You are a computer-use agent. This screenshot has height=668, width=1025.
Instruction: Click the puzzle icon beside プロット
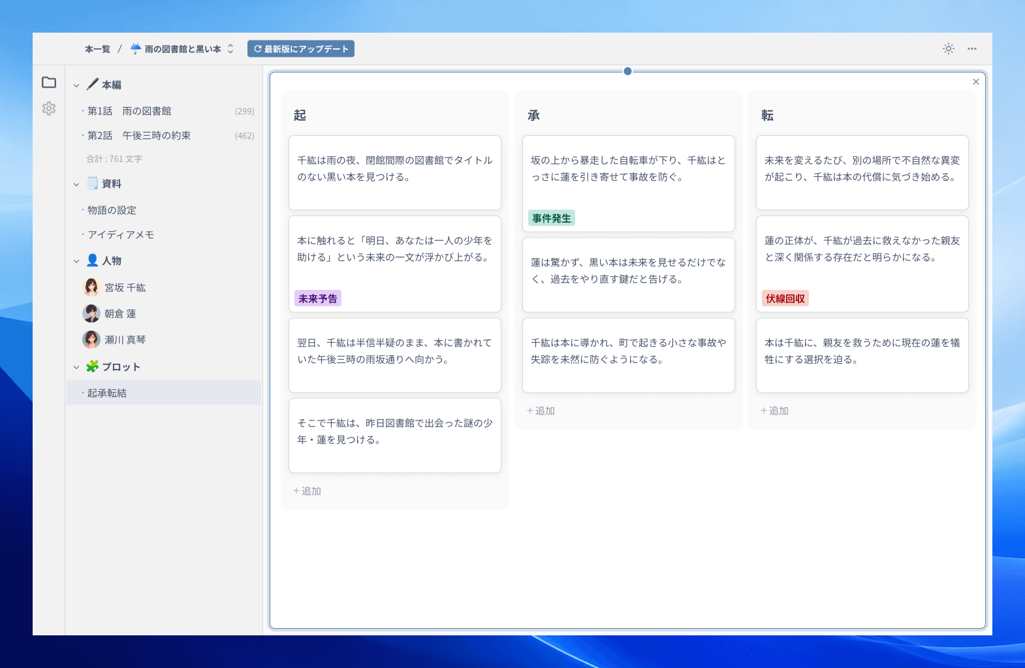click(x=93, y=366)
